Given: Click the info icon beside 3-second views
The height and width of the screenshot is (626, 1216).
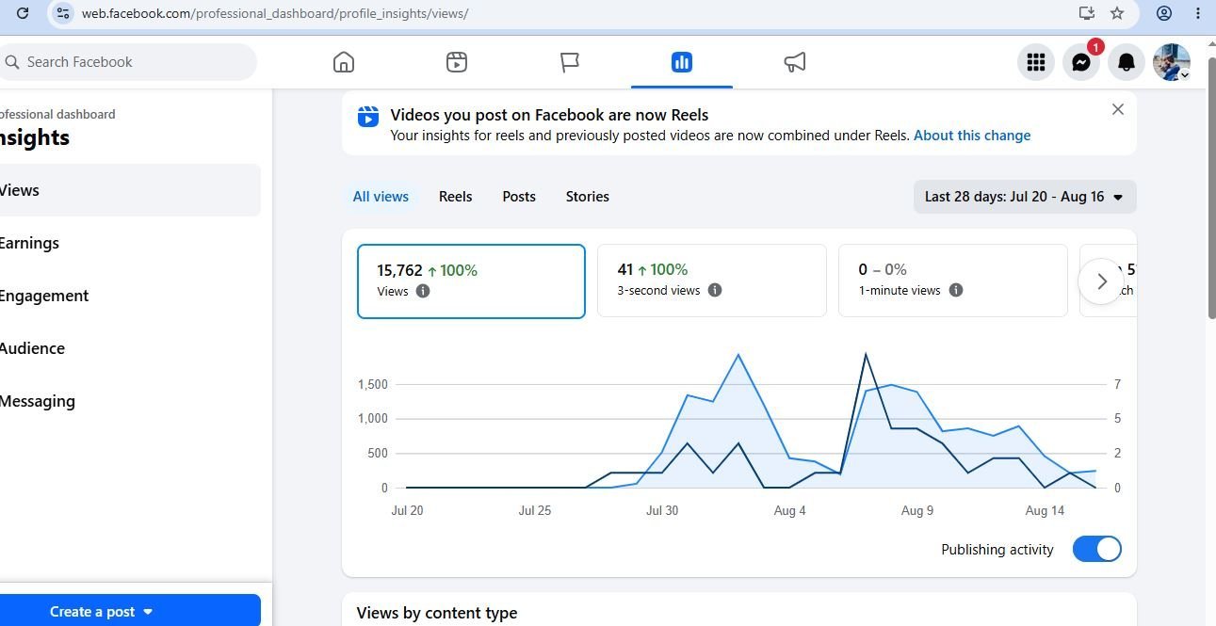Looking at the screenshot, I should [x=715, y=290].
